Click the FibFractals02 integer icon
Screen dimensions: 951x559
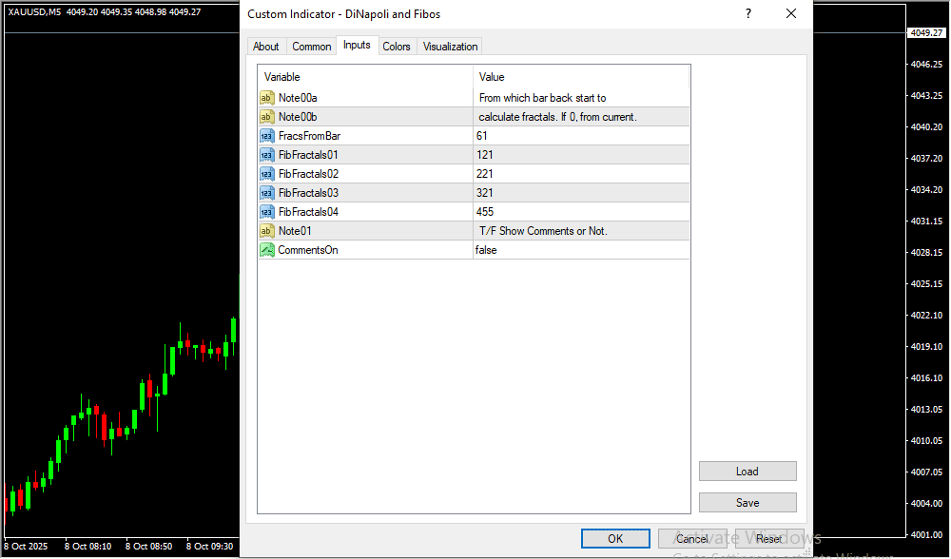[x=267, y=174]
